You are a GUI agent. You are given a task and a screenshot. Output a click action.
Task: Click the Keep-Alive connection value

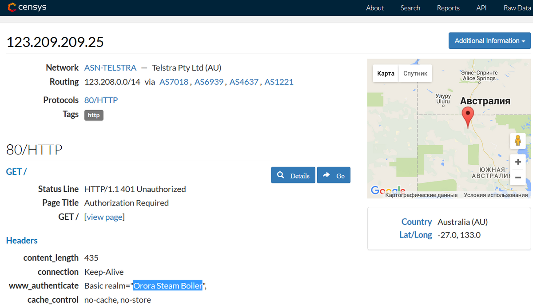[104, 272]
